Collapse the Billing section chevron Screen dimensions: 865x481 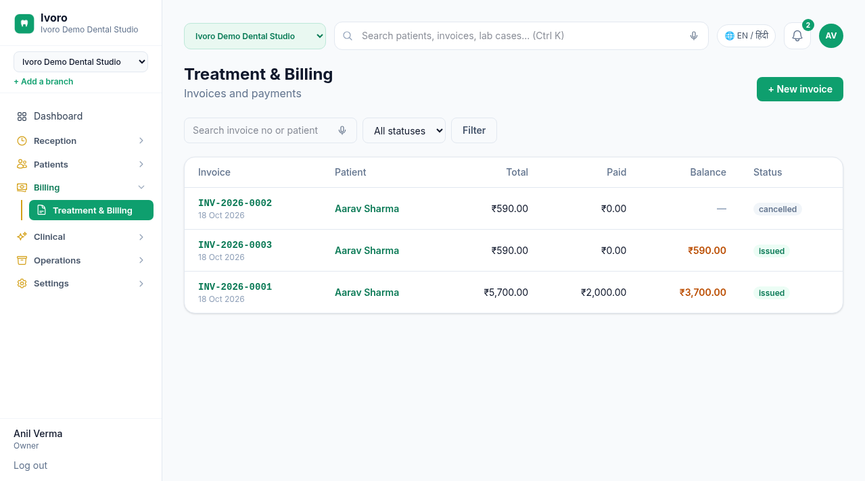pyautogui.click(x=141, y=187)
